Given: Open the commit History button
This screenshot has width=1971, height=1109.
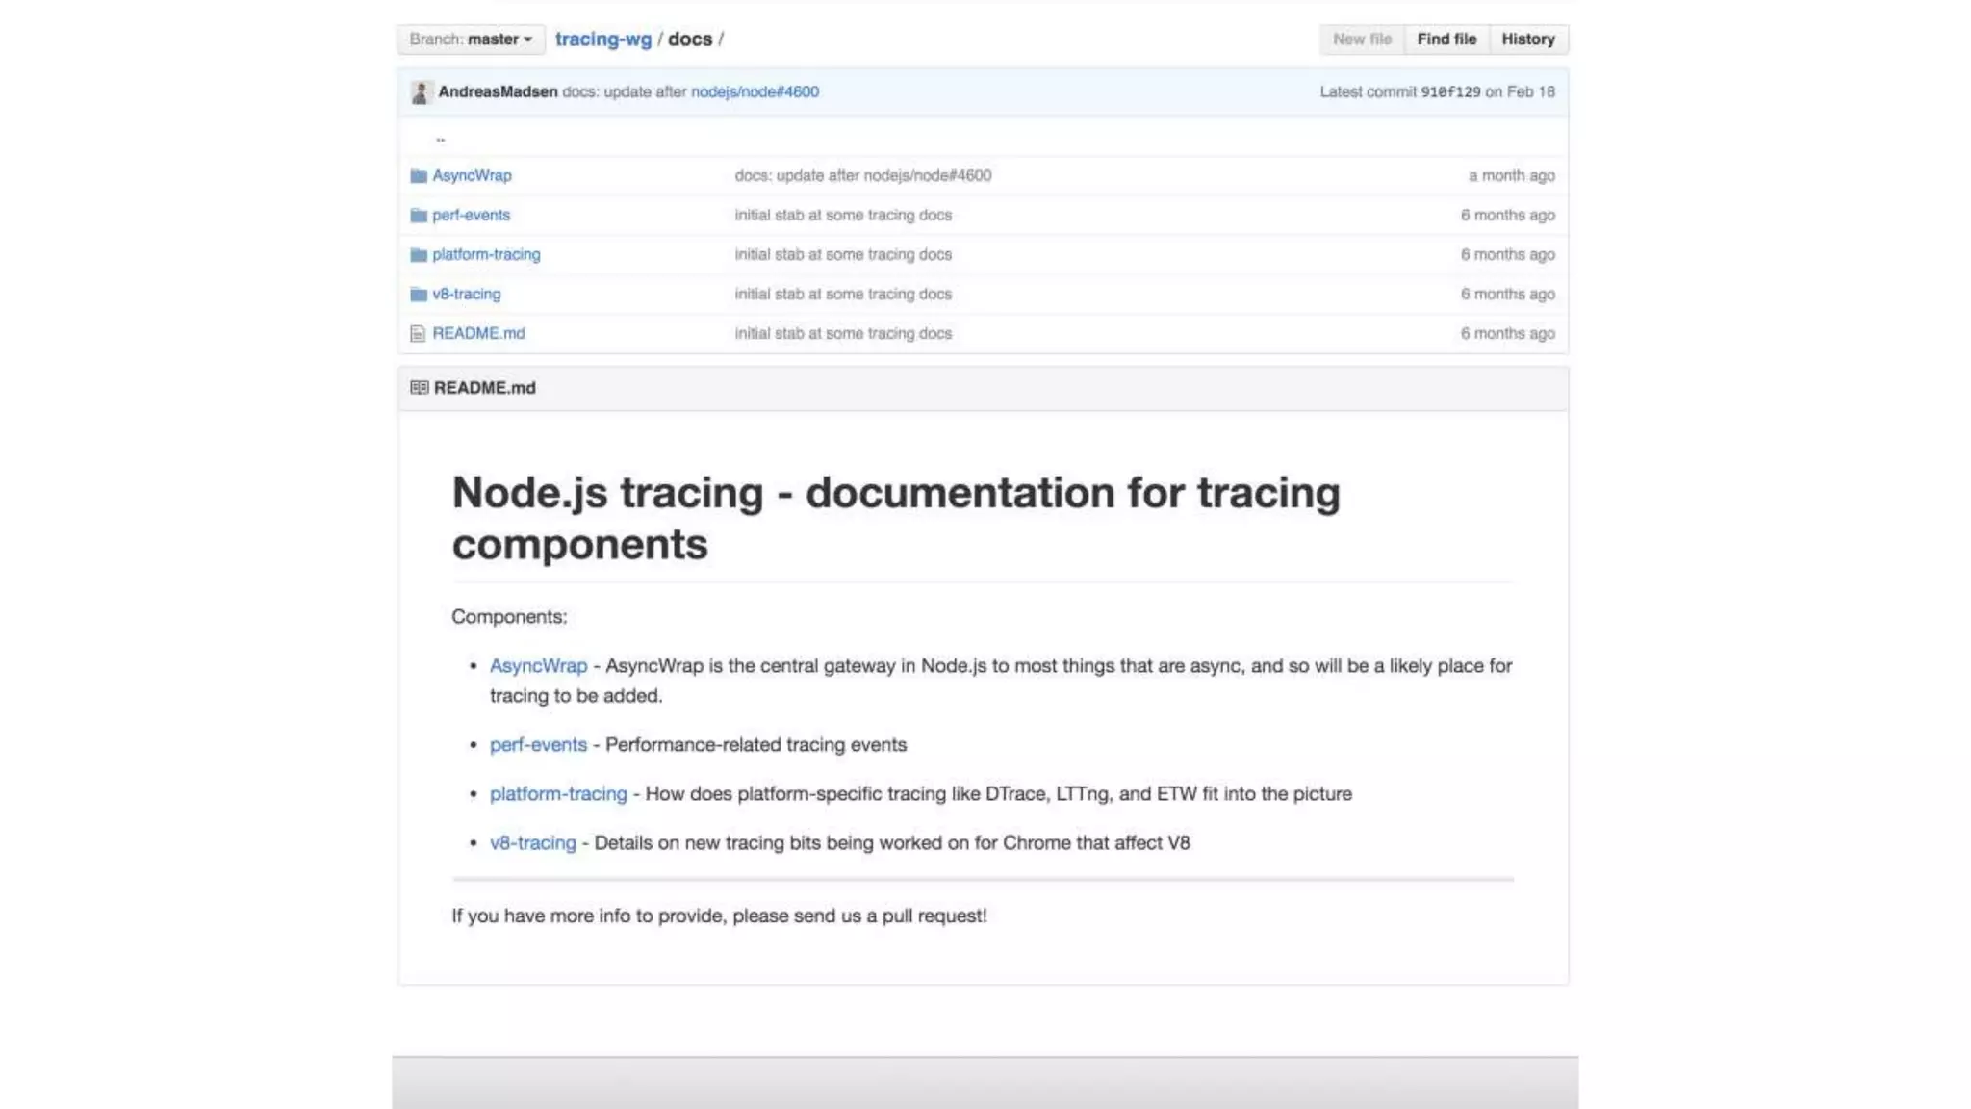Looking at the screenshot, I should pyautogui.click(x=1527, y=39).
